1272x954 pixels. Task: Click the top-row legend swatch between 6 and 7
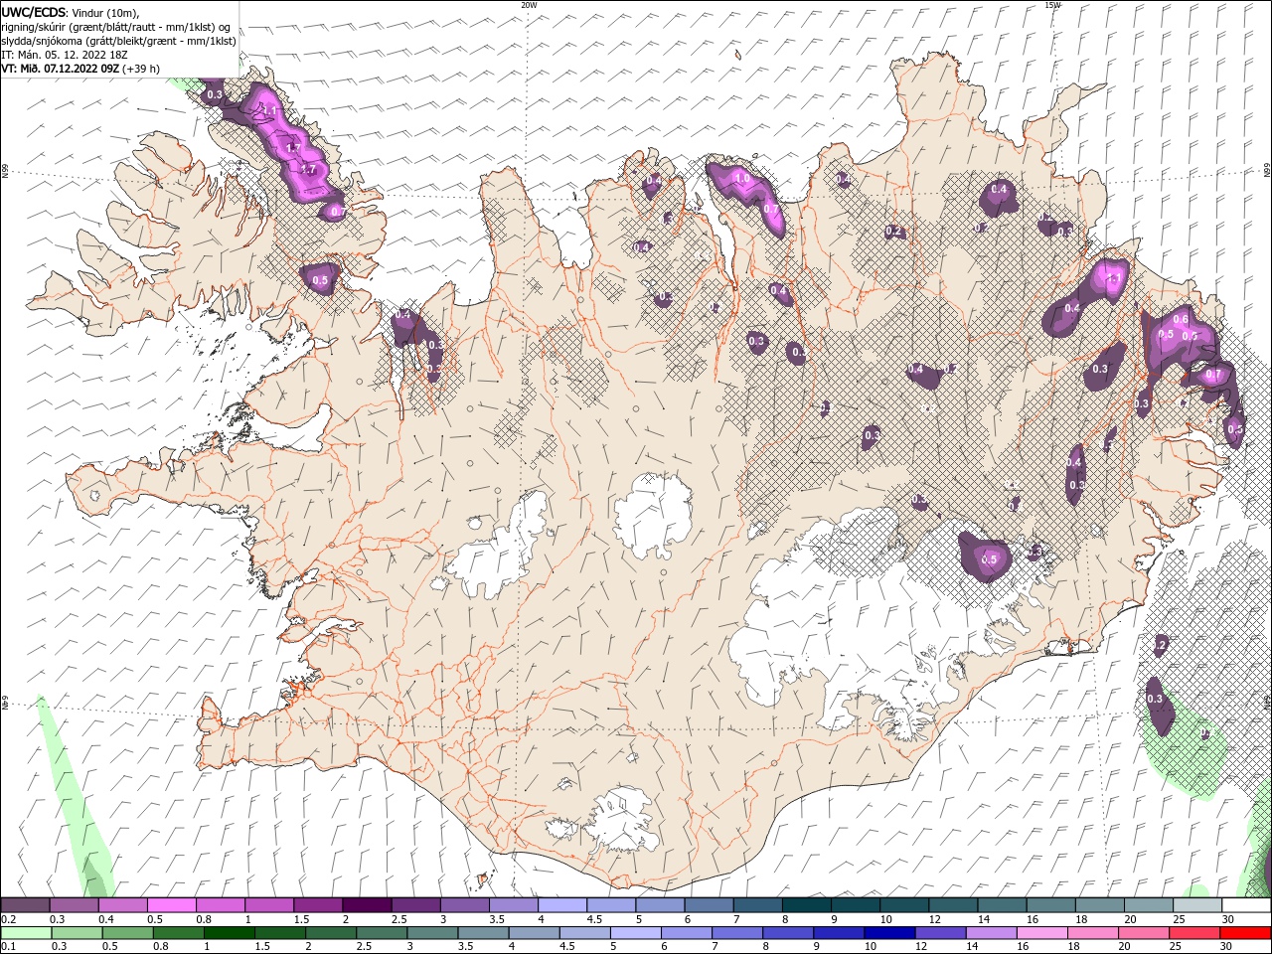coord(709,905)
